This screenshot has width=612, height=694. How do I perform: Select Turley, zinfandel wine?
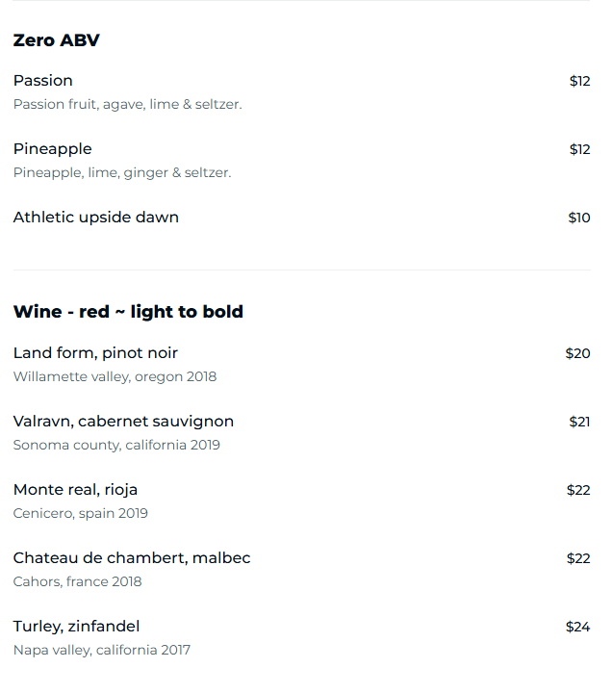coord(76,627)
